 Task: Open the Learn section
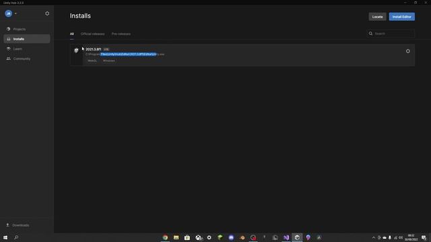coord(27,49)
